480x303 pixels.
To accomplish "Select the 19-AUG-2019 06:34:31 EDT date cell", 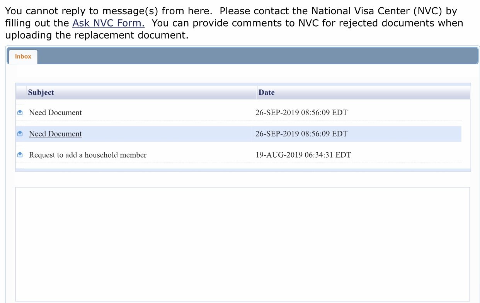I will [x=303, y=155].
